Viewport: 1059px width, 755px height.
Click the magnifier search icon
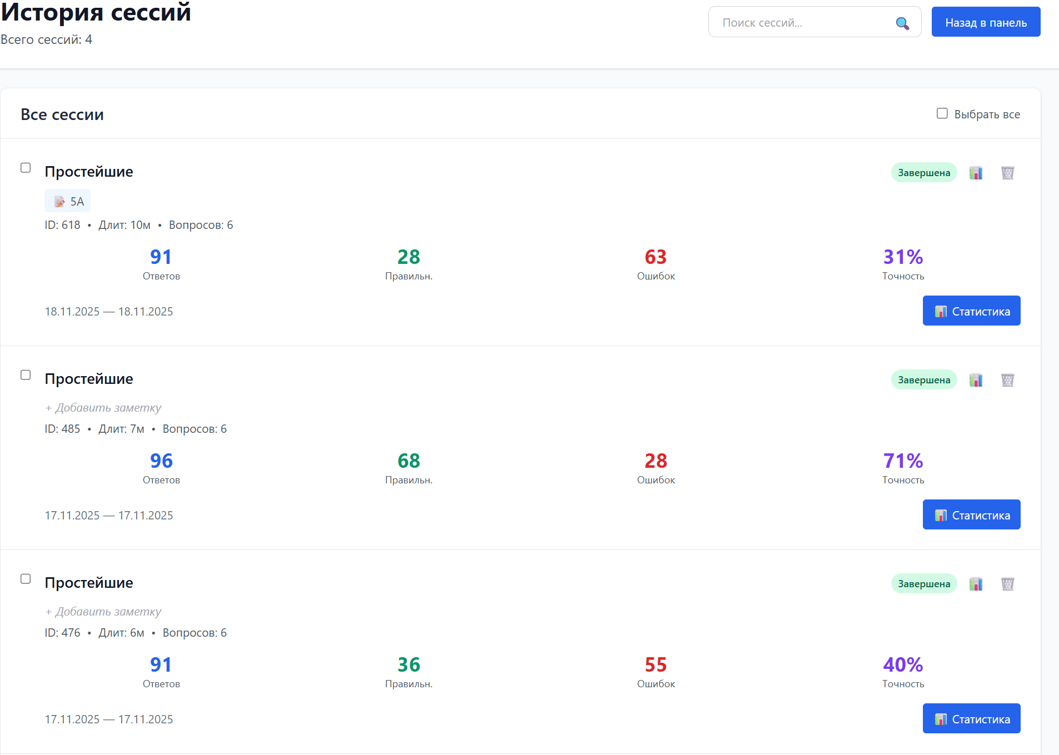coord(902,23)
